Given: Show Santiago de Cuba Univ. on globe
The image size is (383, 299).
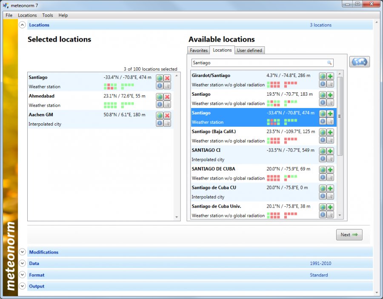Looking at the screenshot, I should [323, 207].
